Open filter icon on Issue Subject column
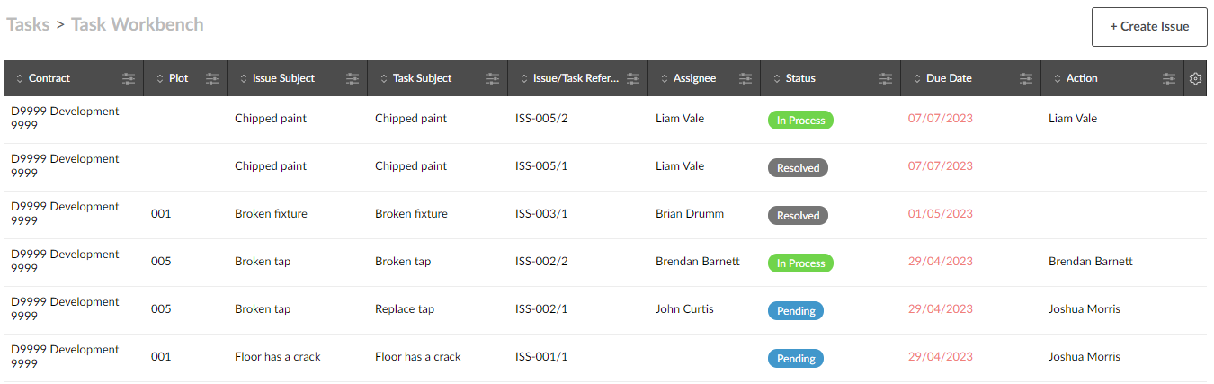The height and width of the screenshot is (384, 1214). (353, 79)
